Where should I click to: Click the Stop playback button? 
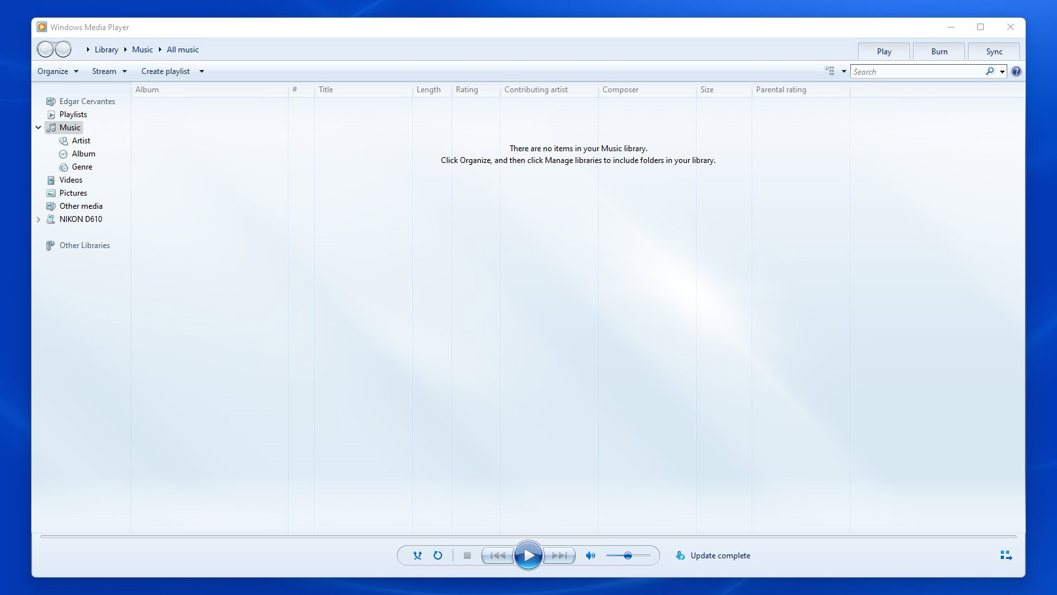coord(467,556)
